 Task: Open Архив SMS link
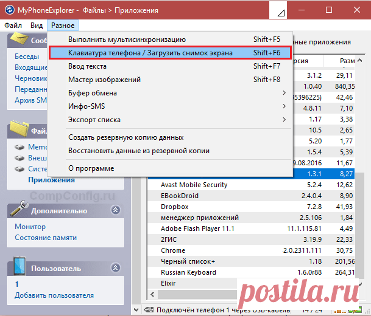pos(31,100)
